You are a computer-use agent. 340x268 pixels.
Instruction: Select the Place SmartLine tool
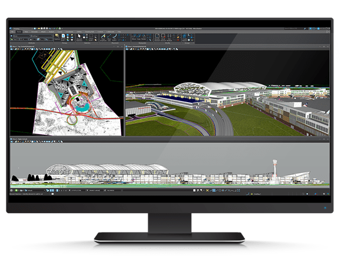103,37
